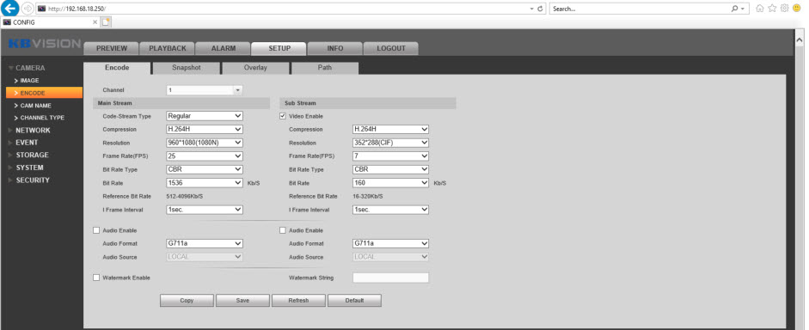Open Sub Stream Resolution CIF dropdown

[390, 143]
